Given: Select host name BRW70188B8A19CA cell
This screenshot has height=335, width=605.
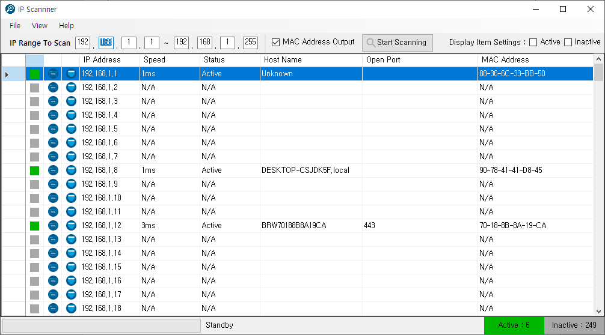Looking at the screenshot, I should click(x=312, y=226).
